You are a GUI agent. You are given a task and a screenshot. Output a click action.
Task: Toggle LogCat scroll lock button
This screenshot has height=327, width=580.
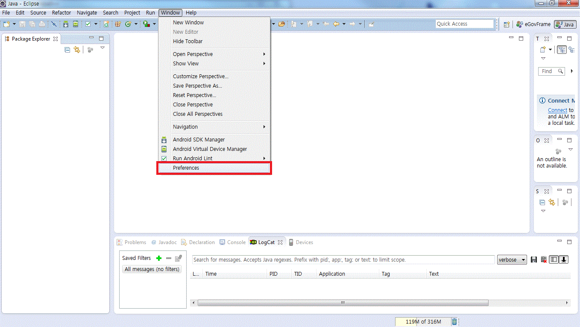click(564, 259)
